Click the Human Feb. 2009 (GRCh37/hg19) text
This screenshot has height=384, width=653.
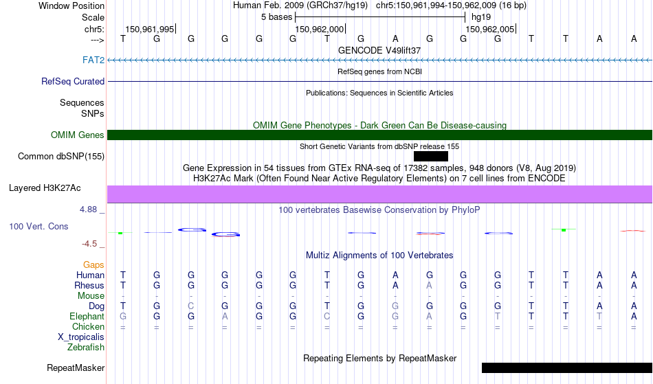300,5
